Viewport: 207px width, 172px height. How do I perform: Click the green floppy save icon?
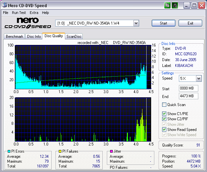point(175,5)
